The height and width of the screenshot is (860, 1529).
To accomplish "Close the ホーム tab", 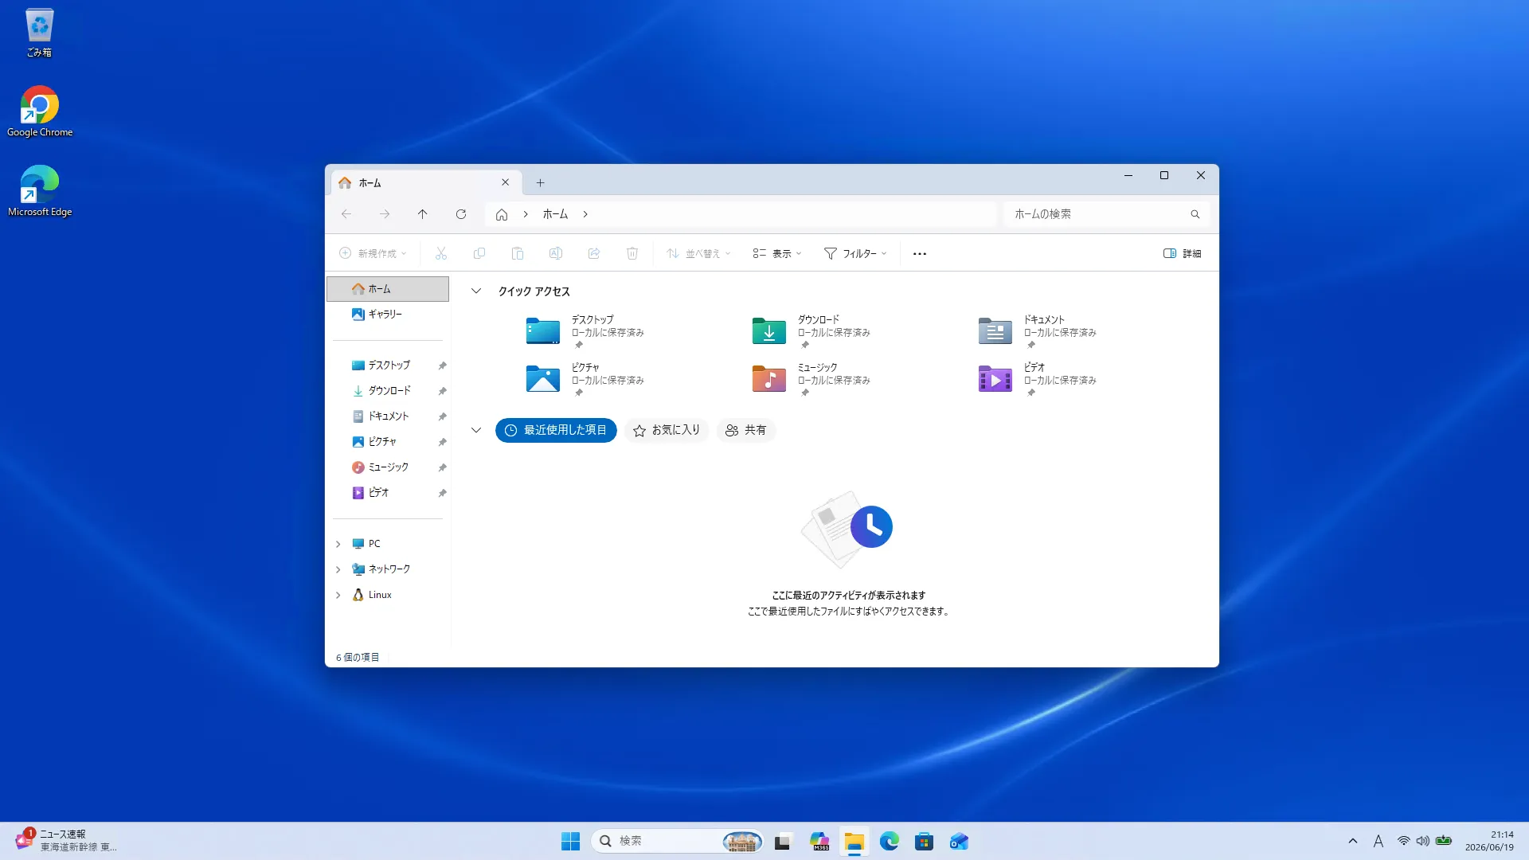I will pos(505,182).
